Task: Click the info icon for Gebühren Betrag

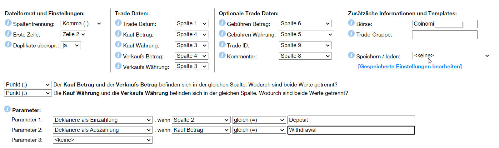Action: (x=222, y=23)
